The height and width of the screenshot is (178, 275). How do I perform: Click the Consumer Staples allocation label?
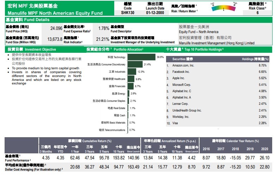[x=109, y=101]
